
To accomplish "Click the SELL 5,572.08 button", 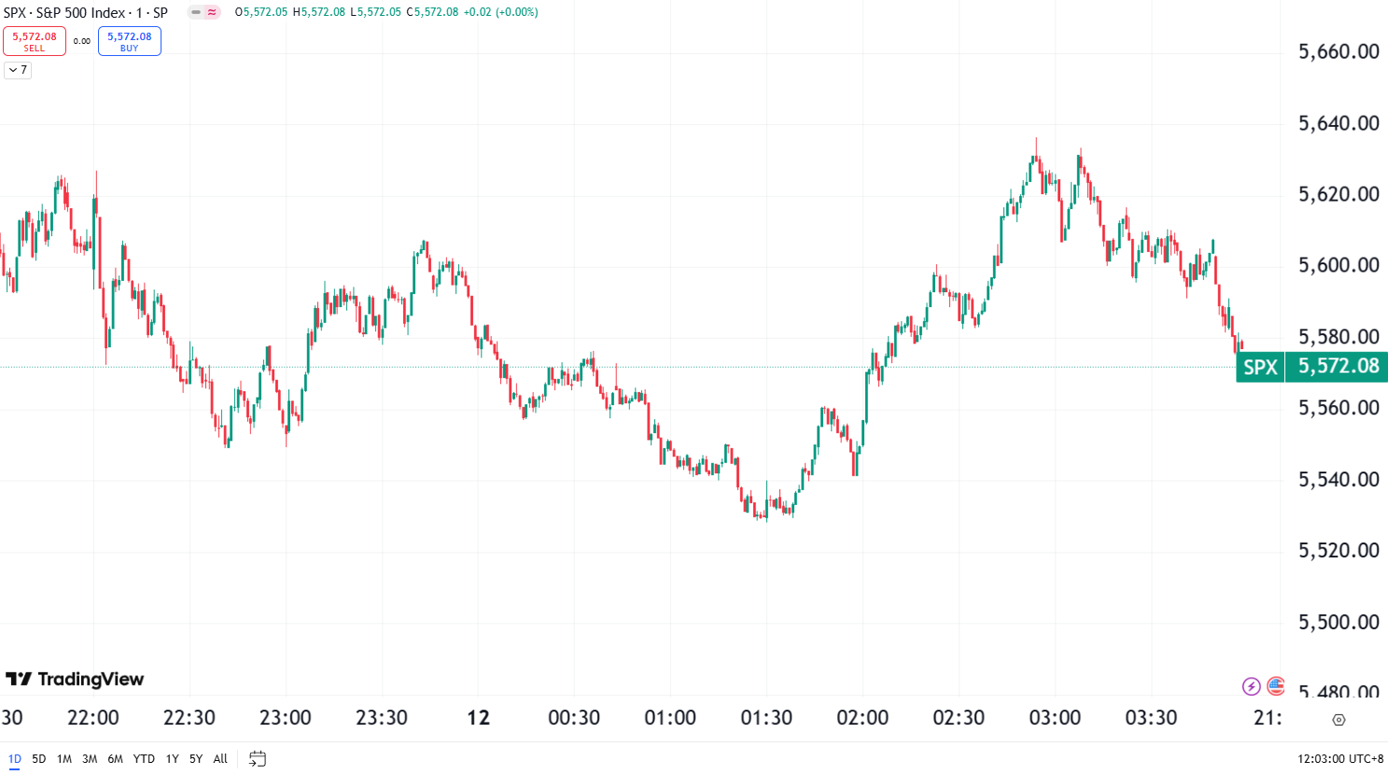I will [x=35, y=41].
